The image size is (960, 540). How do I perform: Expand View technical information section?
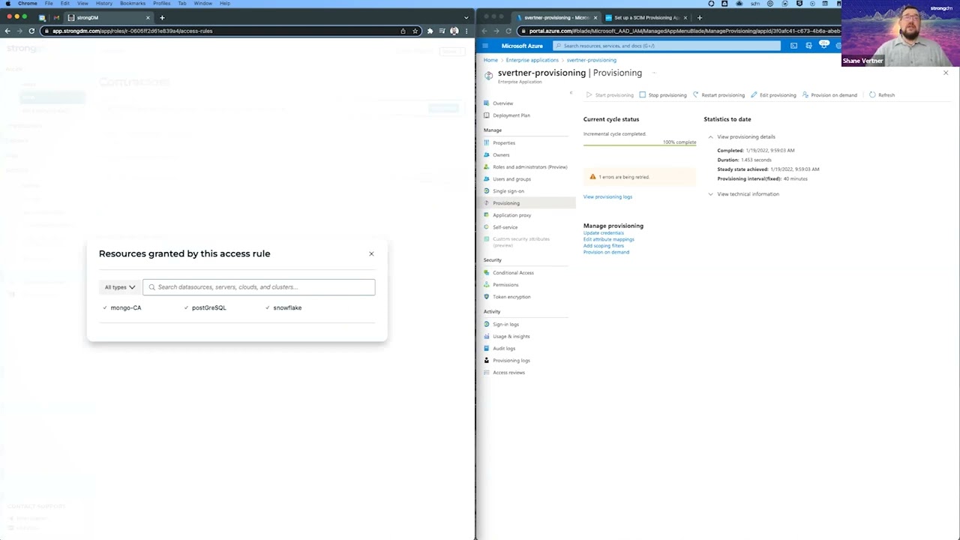pos(743,194)
